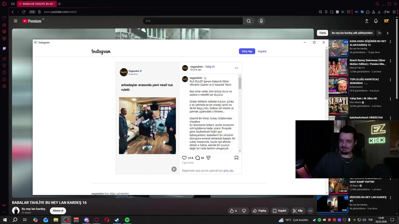Open menu for Beach Bunny Swimwear video
Viewport: 399px width, 224px height.
pyautogui.click(x=390, y=61)
